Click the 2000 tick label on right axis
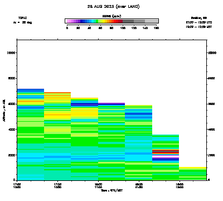This screenshot has height=201, width=223. click(212, 155)
